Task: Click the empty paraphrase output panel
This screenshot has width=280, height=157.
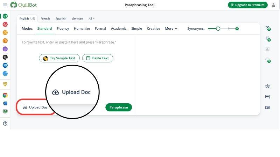Action: (x=198, y=75)
